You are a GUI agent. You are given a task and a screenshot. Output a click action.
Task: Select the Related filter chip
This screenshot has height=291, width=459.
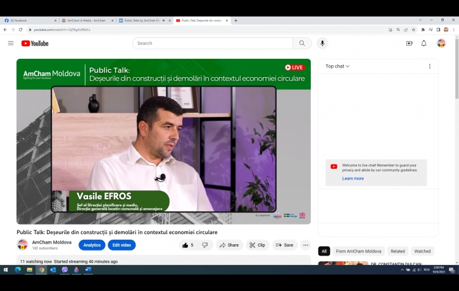398,251
